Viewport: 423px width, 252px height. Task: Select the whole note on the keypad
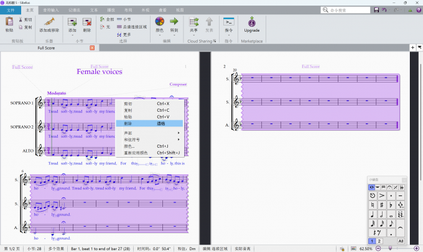[391, 214]
